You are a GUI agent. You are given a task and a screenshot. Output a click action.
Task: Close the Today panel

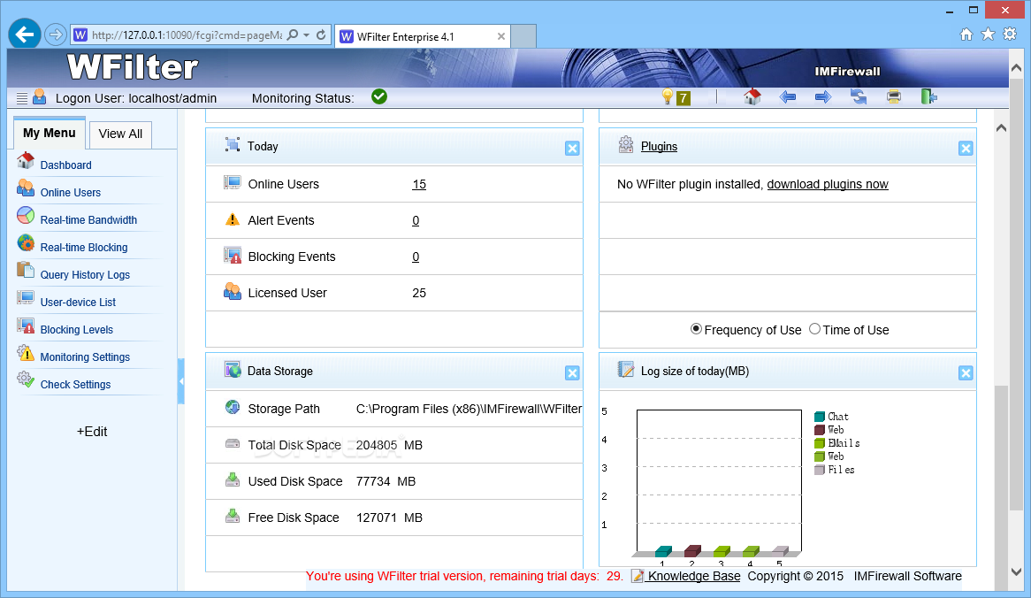coord(572,148)
